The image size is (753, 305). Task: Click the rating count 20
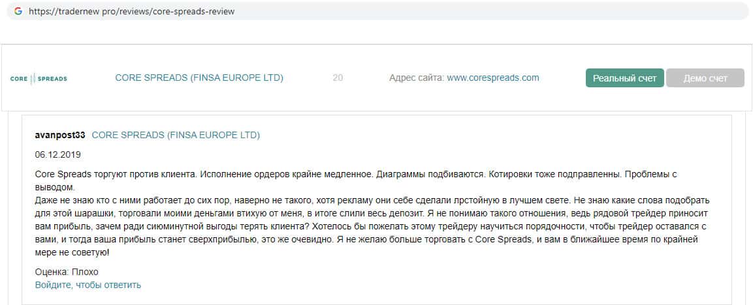click(x=338, y=78)
